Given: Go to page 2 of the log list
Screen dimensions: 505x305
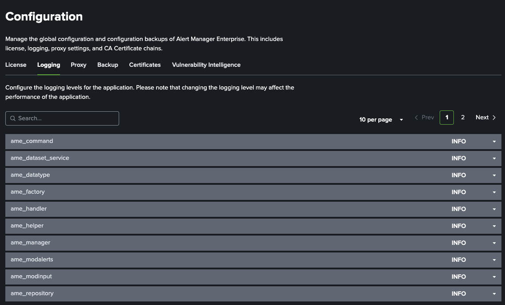Looking at the screenshot, I should 463,117.
